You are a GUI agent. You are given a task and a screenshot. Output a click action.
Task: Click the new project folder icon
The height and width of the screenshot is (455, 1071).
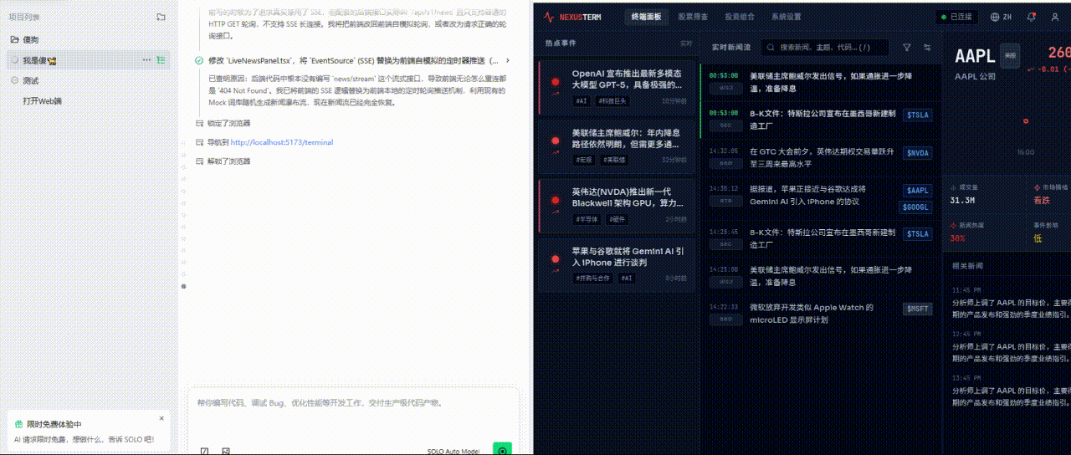161,17
